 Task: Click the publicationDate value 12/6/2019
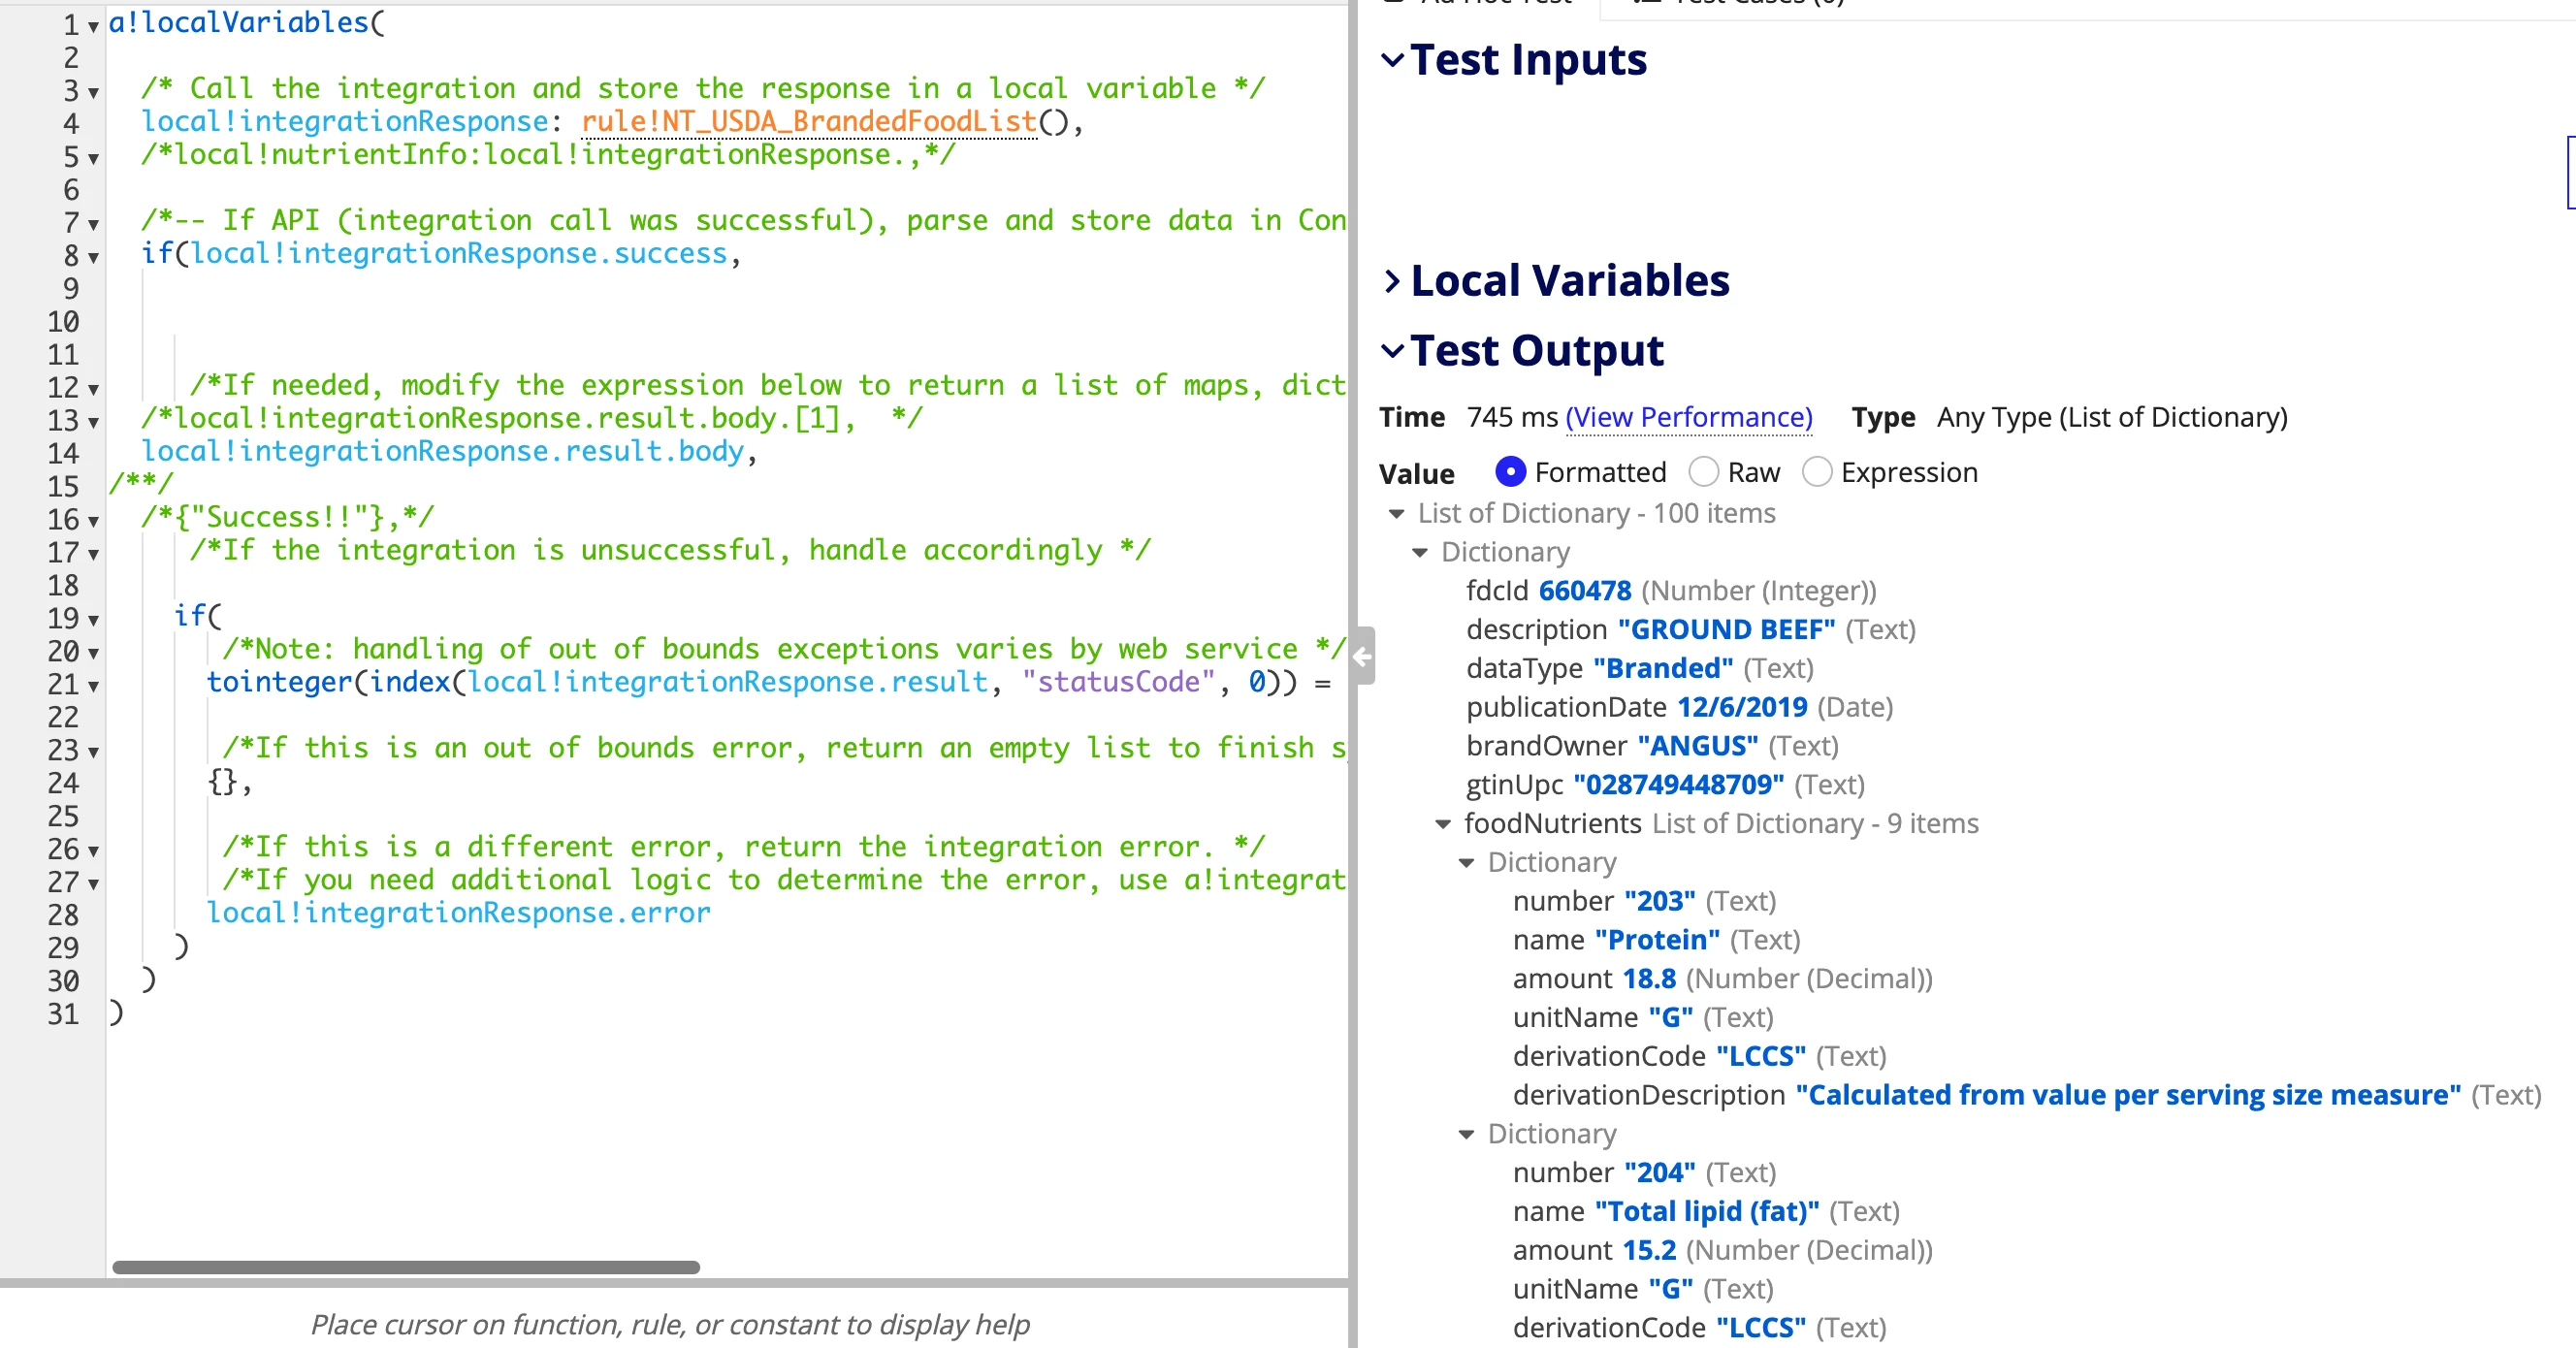[x=1742, y=708]
